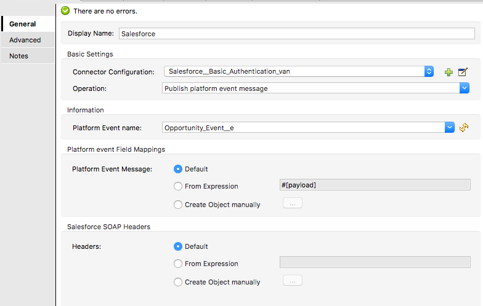Click the 'There are no errors.' message
483x306 pixels.
[x=105, y=11]
